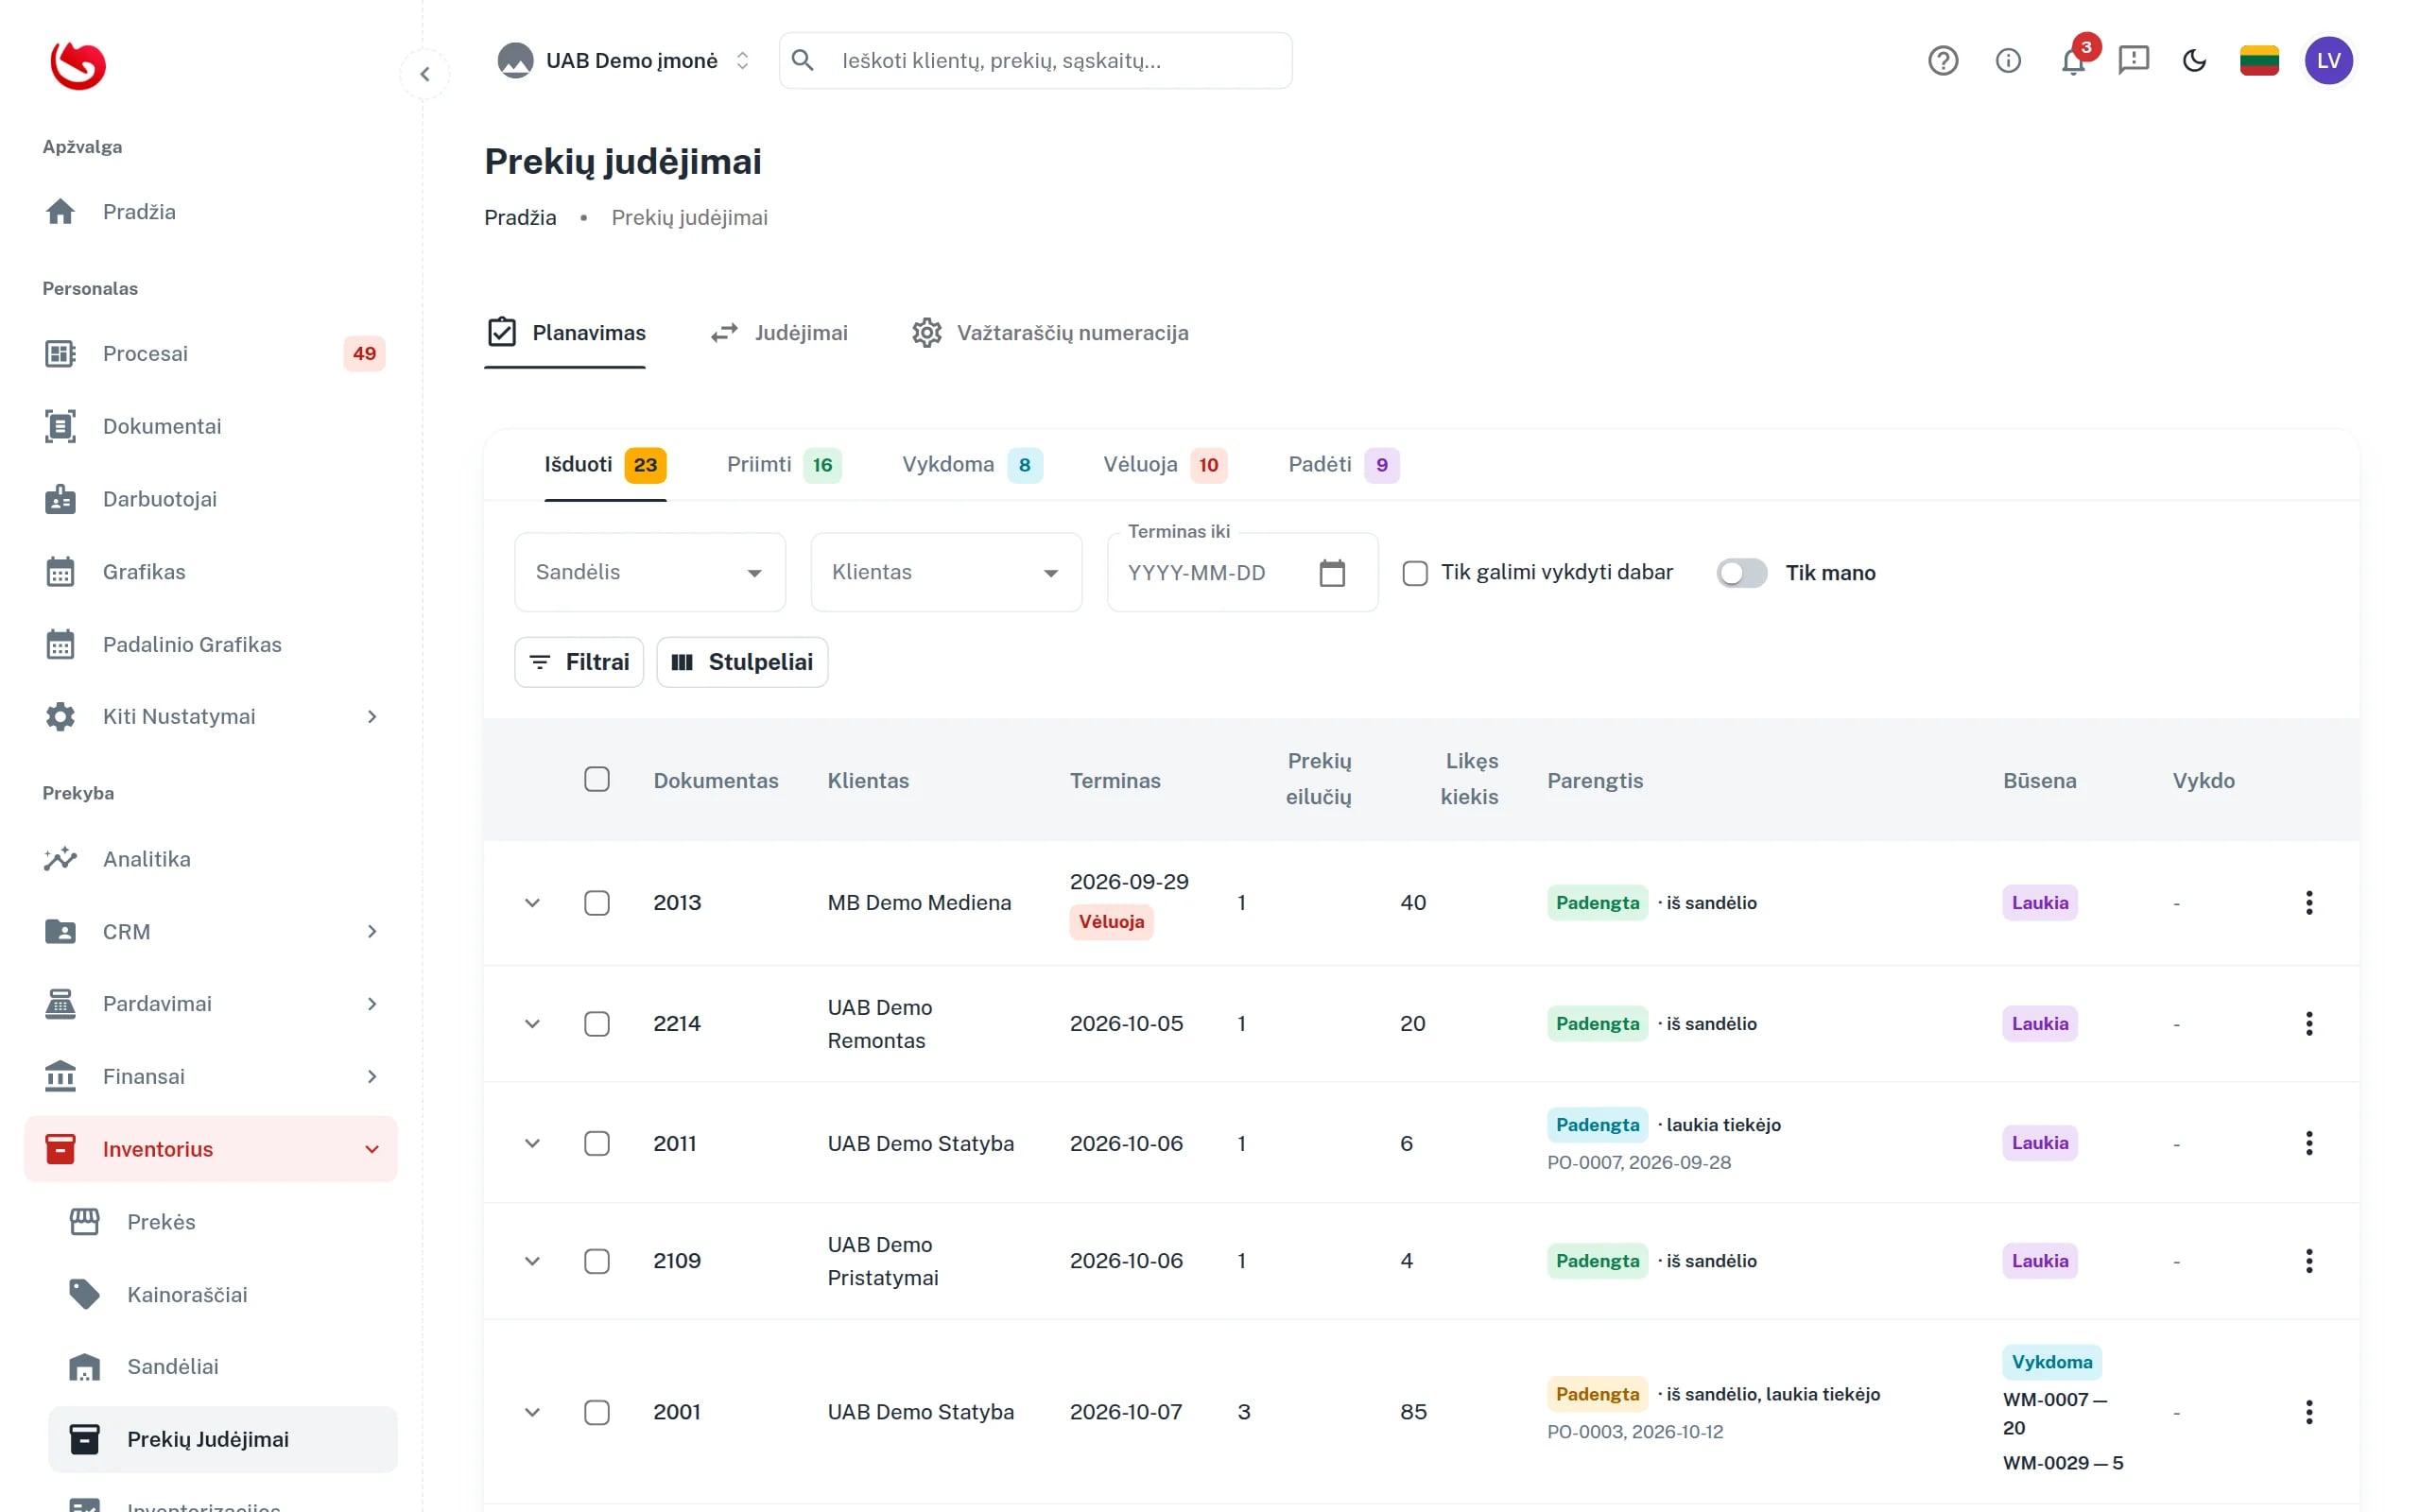The image size is (2420, 1512).
Task: Open row actions menu for document 2214
Action: pyautogui.click(x=2308, y=1024)
